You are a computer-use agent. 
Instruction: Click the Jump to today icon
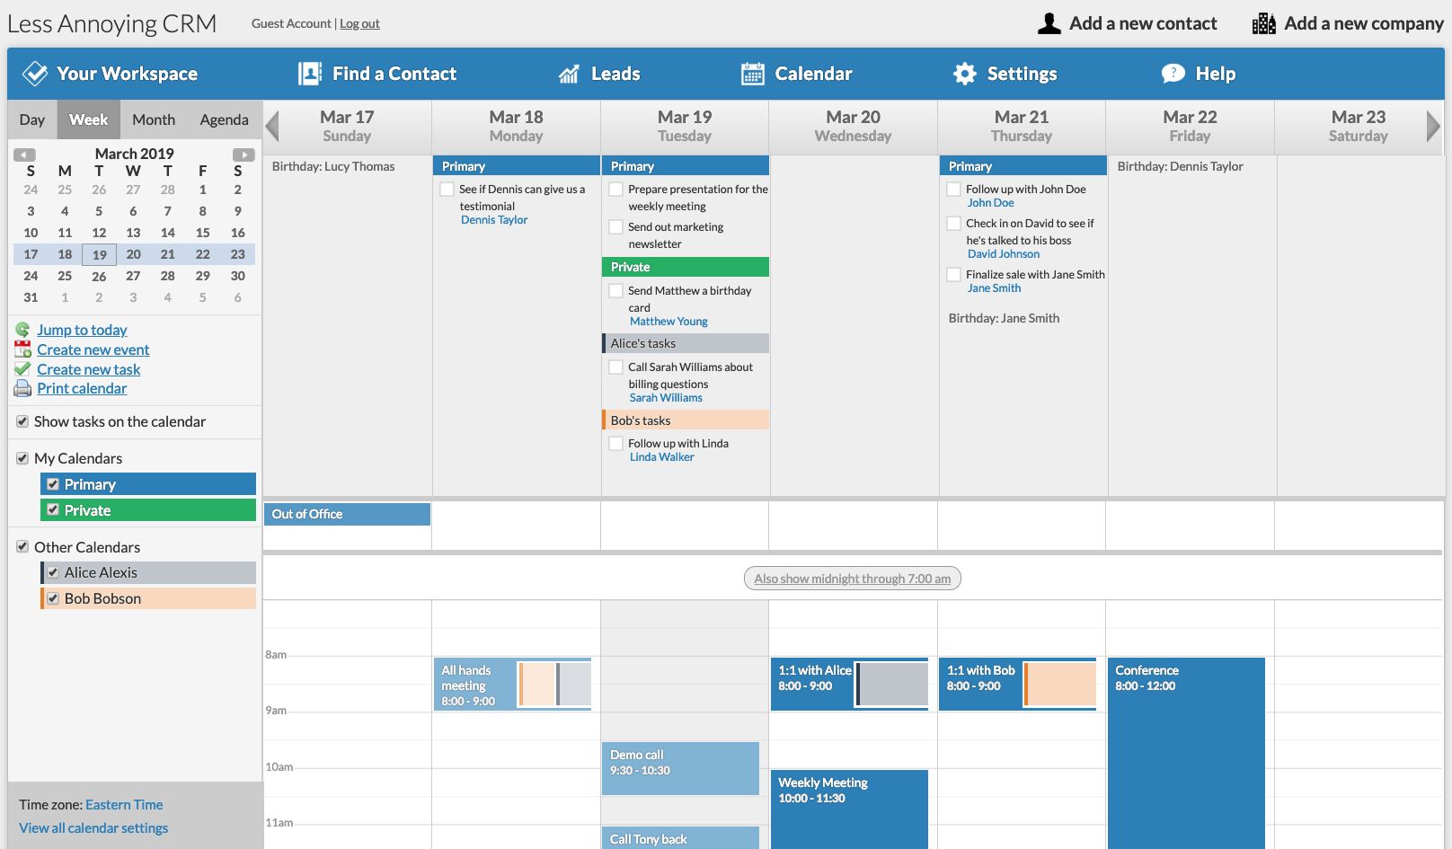(x=22, y=330)
